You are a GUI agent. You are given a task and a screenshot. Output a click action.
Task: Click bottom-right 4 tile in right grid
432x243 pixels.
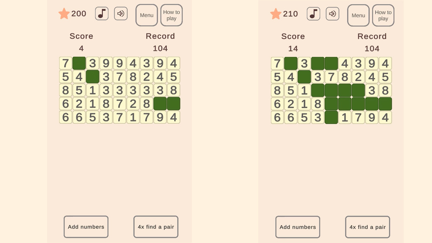point(385,117)
